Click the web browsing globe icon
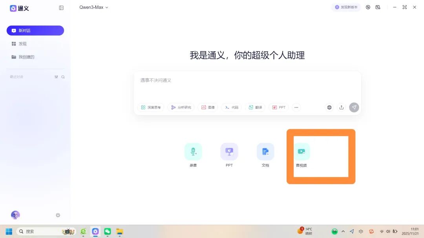The width and height of the screenshot is (424, 238). point(329,107)
